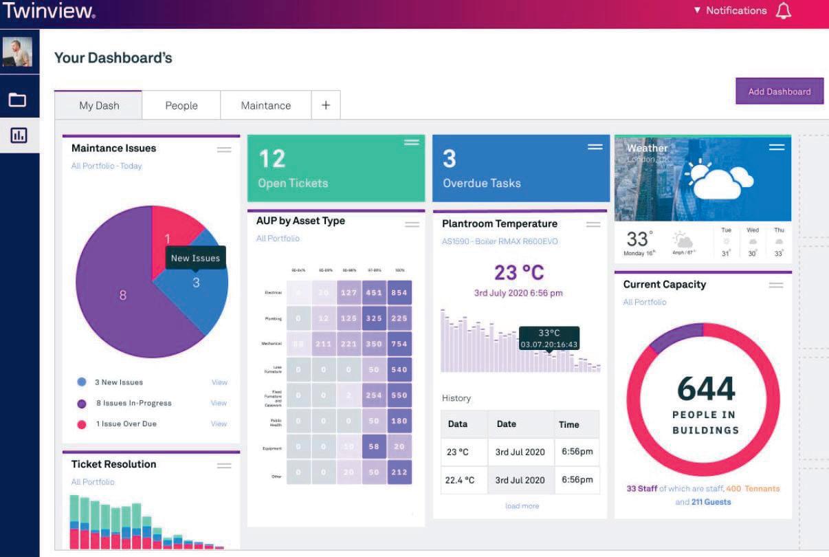
Task: Open the Maintance Issues widget menu handle
Action: [x=224, y=149]
